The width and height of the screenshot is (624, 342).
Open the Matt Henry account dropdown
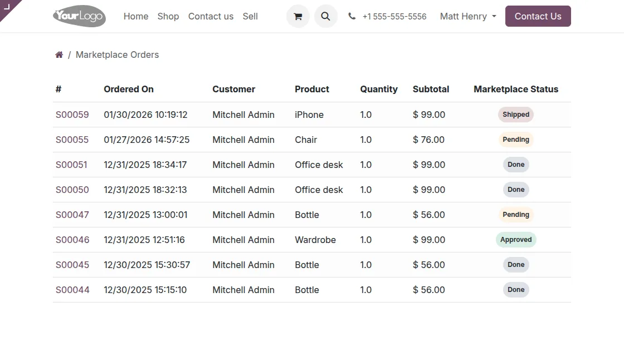click(x=467, y=16)
